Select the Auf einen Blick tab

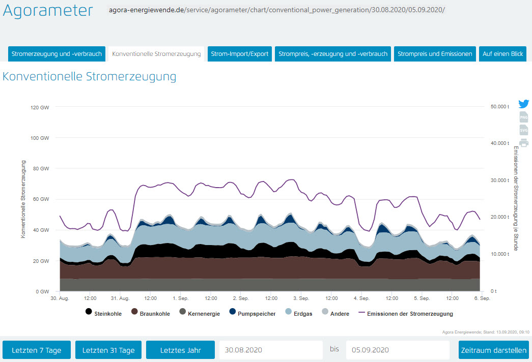point(502,54)
